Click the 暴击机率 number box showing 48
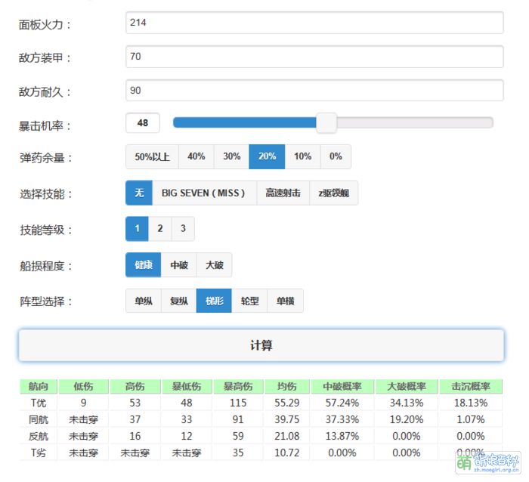The height and width of the screenshot is (482, 529). (x=143, y=123)
